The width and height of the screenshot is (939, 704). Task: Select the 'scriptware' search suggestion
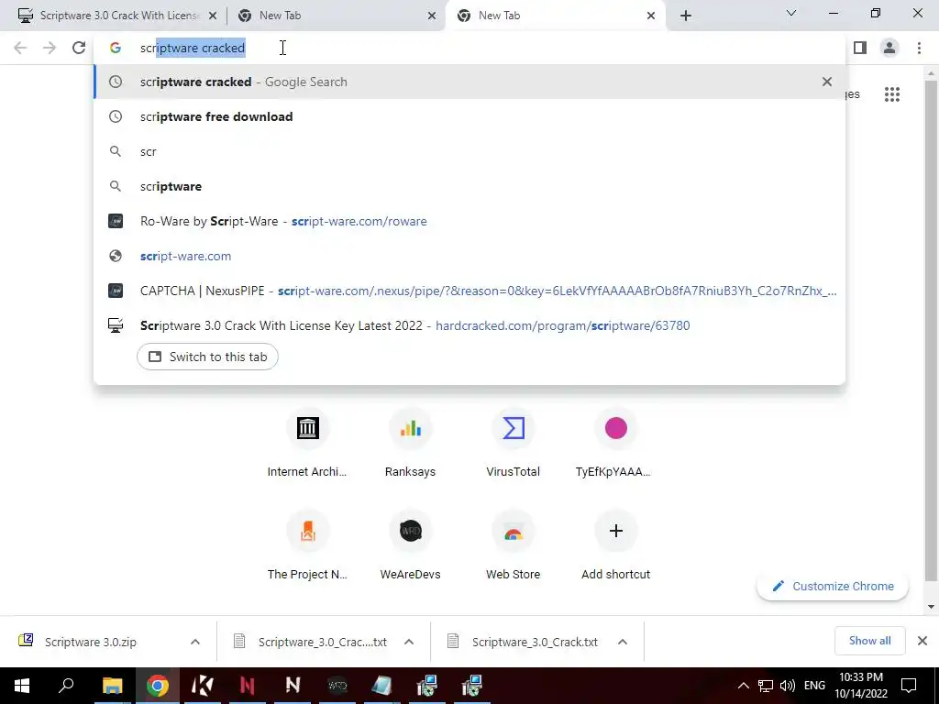469,186
